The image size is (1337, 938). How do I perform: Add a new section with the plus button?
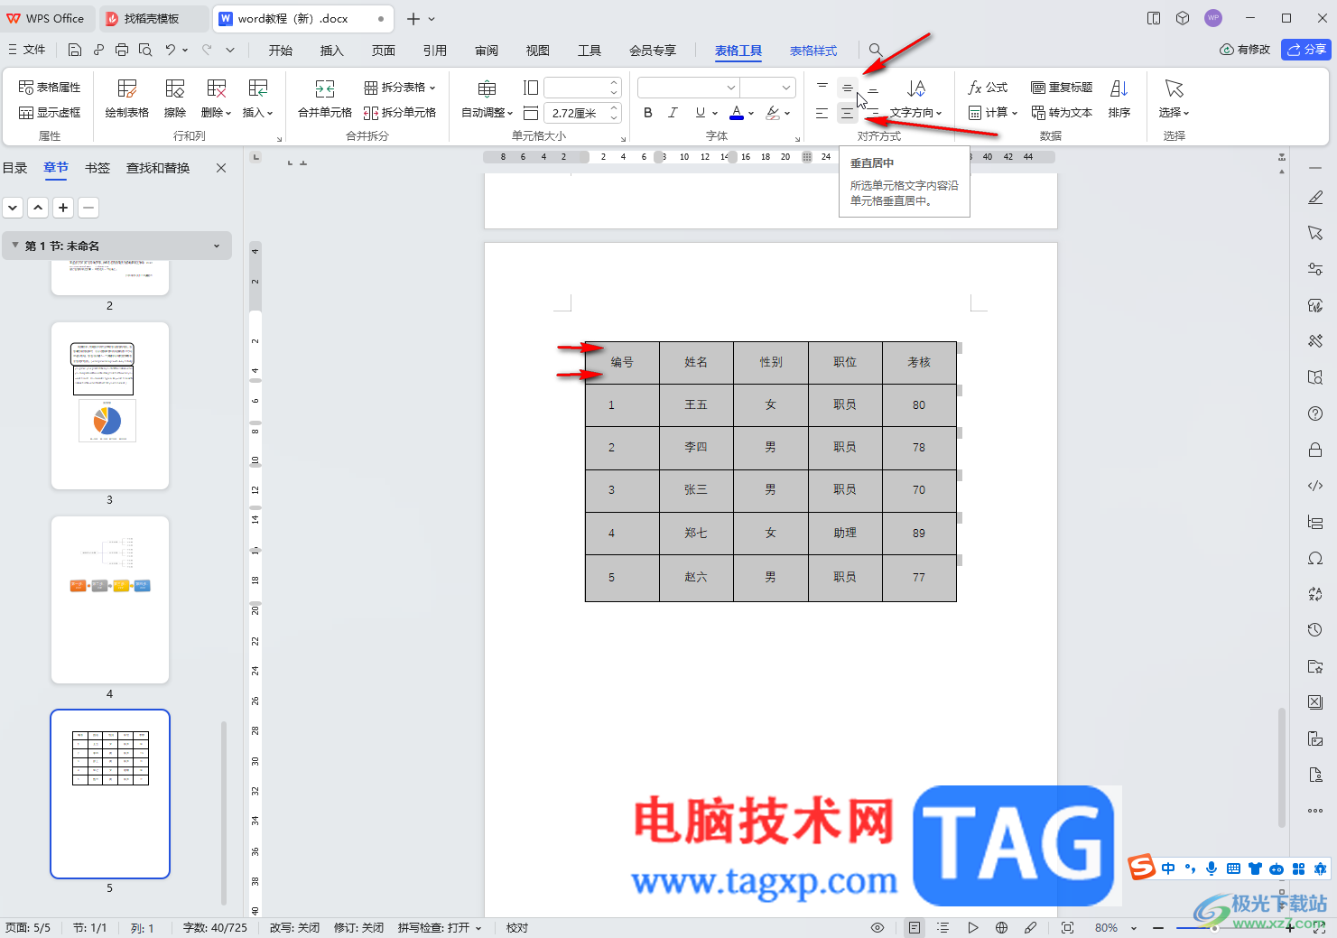coord(63,208)
